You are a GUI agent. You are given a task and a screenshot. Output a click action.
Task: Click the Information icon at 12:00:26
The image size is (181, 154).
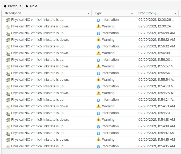click(x=98, y=20)
